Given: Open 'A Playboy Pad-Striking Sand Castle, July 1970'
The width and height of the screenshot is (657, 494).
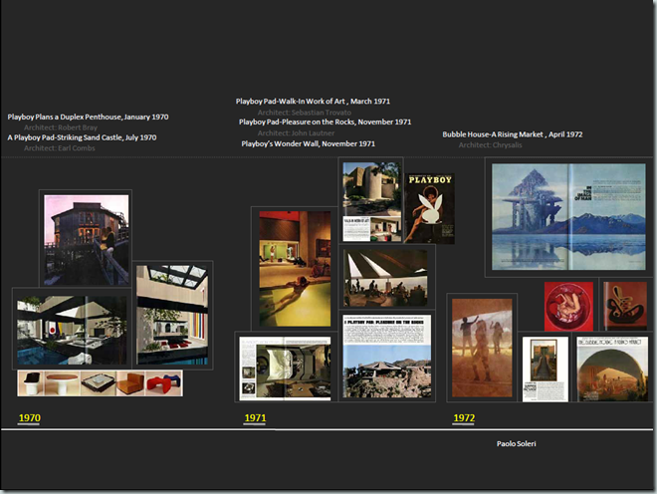Looking at the screenshot, I should pyautogui.click(x=82, y=137).
